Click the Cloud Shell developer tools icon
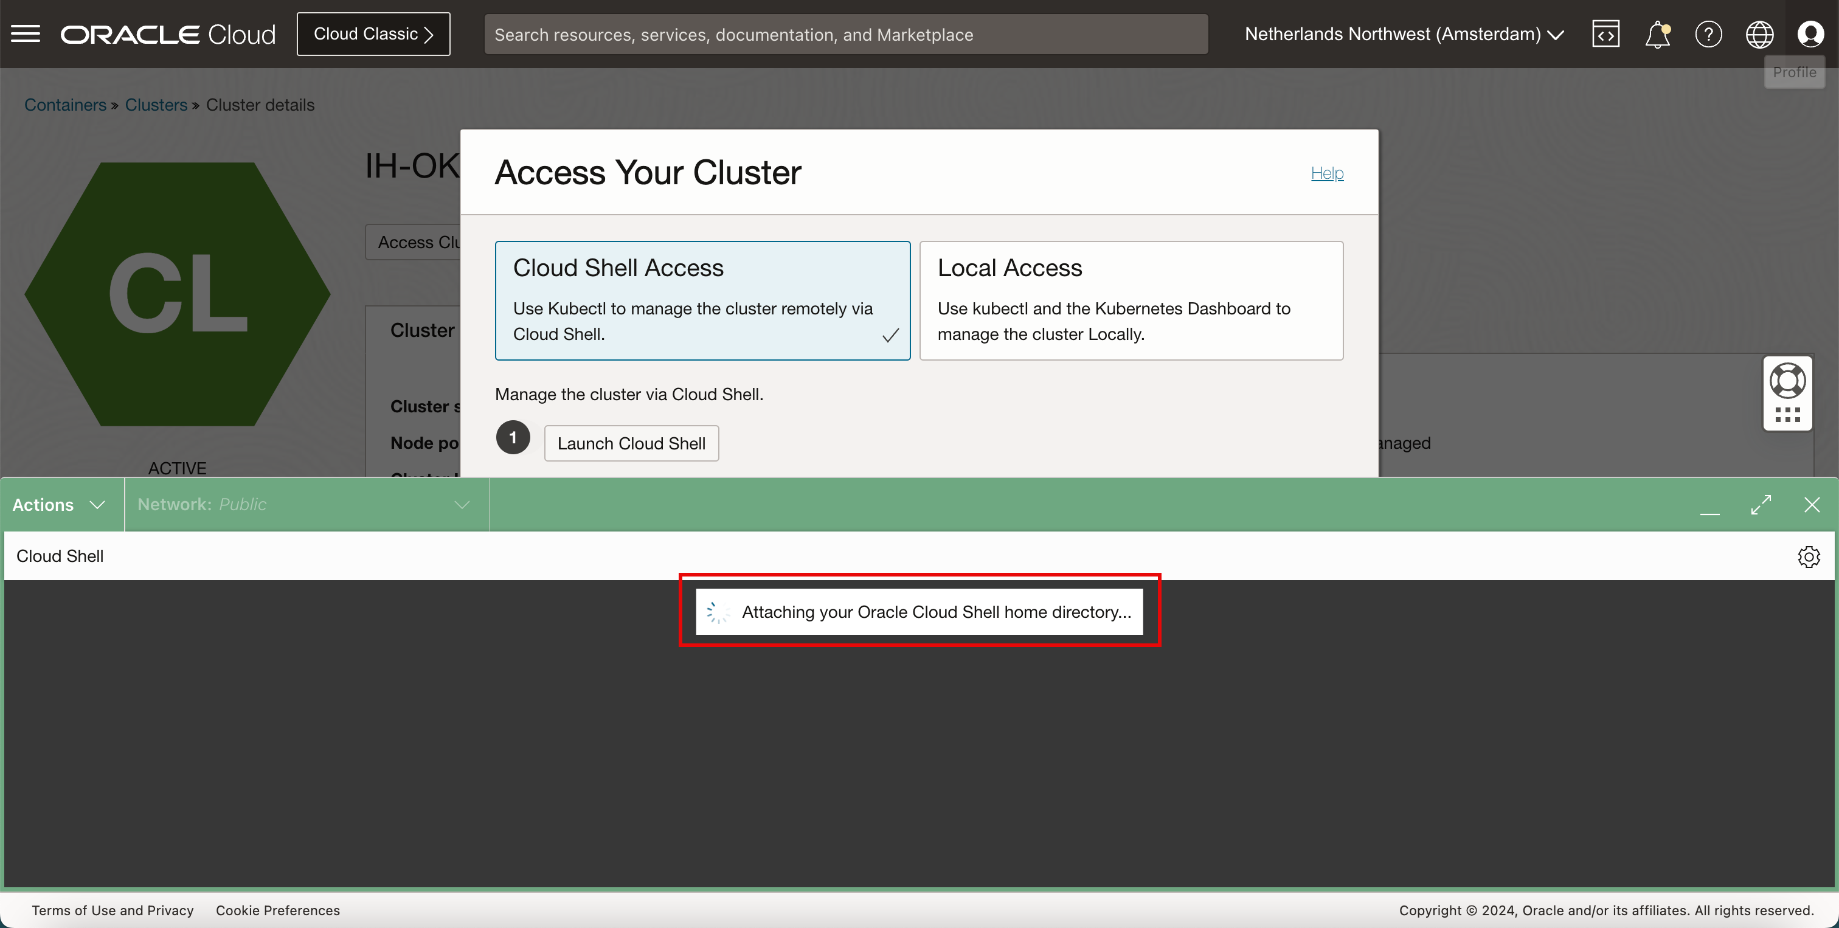This screenshot has width=1839, height=928. tap(1605, 33)
